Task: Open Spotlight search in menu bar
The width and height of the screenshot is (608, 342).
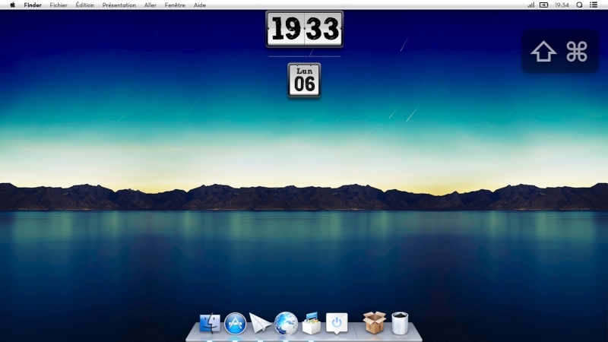Action: [579, 5]
